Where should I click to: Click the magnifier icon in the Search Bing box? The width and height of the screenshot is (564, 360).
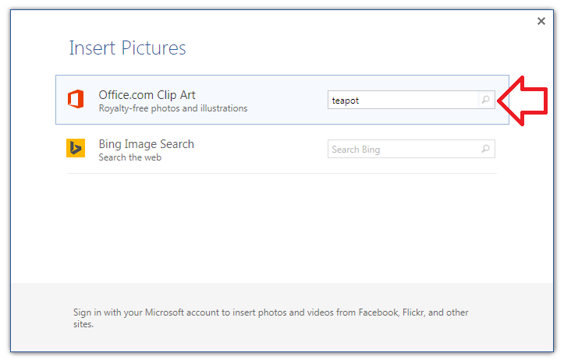pos(485,149)
